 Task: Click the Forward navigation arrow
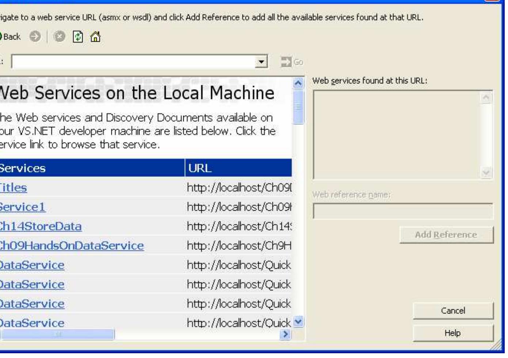tap(35, 37)
